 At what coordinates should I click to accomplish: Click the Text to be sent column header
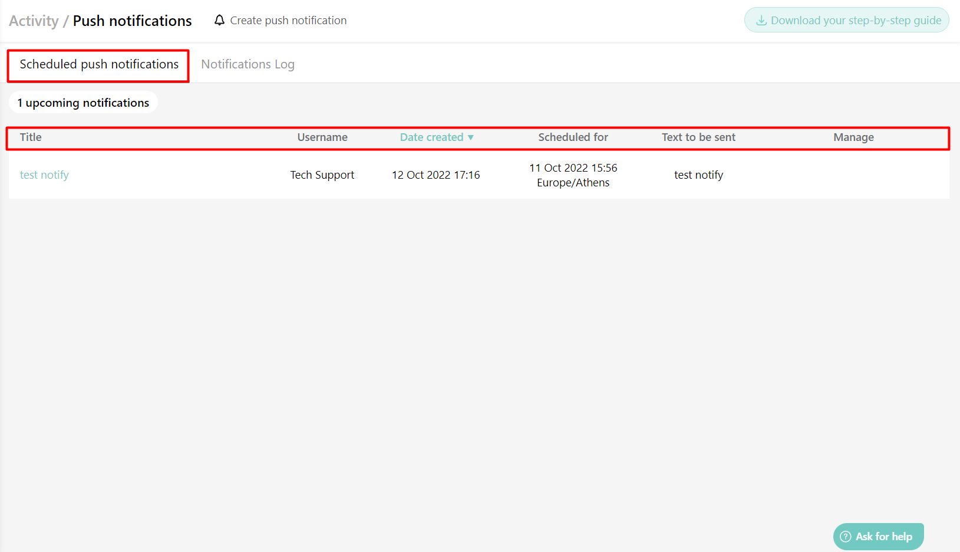coord(698,137)
